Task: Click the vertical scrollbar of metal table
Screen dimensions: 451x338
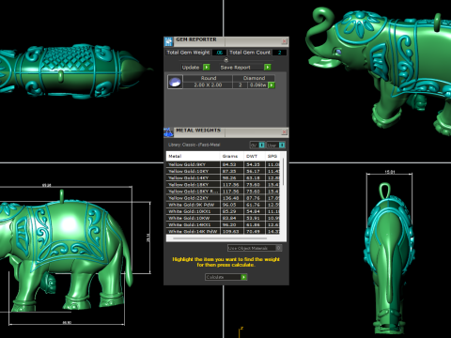Action: pyautogui.click(x=283, y=172)
